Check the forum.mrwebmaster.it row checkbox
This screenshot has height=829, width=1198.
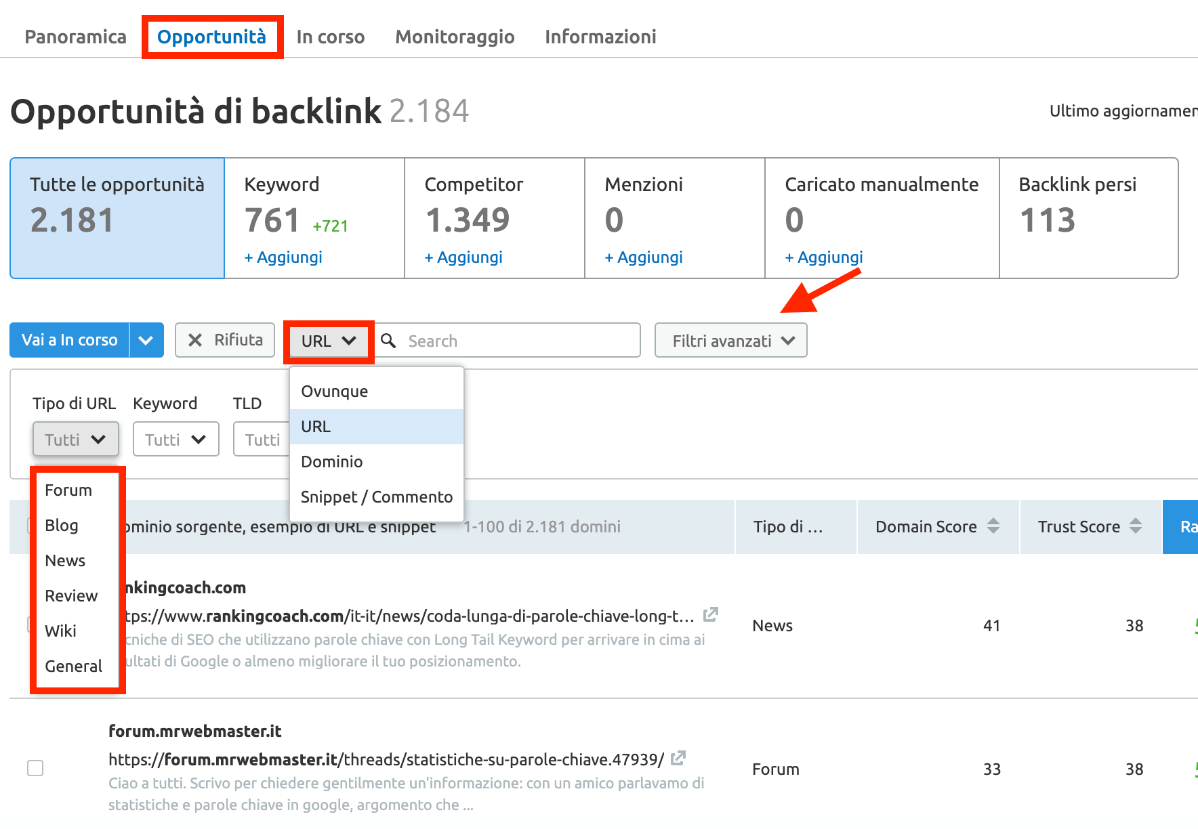point(35,768)
